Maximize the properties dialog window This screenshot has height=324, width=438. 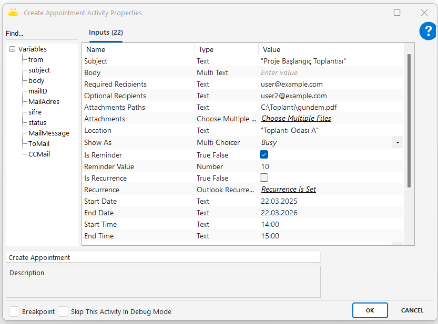(x=397, y=13)
